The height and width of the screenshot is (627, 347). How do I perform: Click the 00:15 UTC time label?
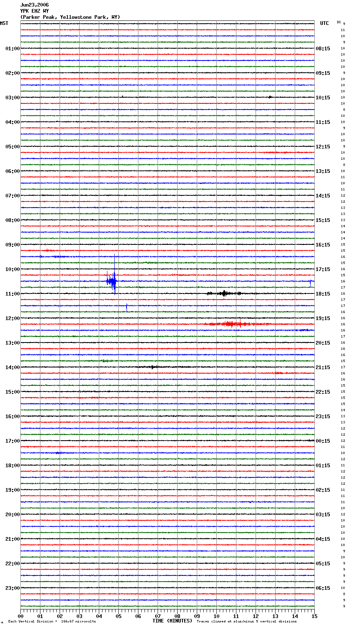coord(323,441)
